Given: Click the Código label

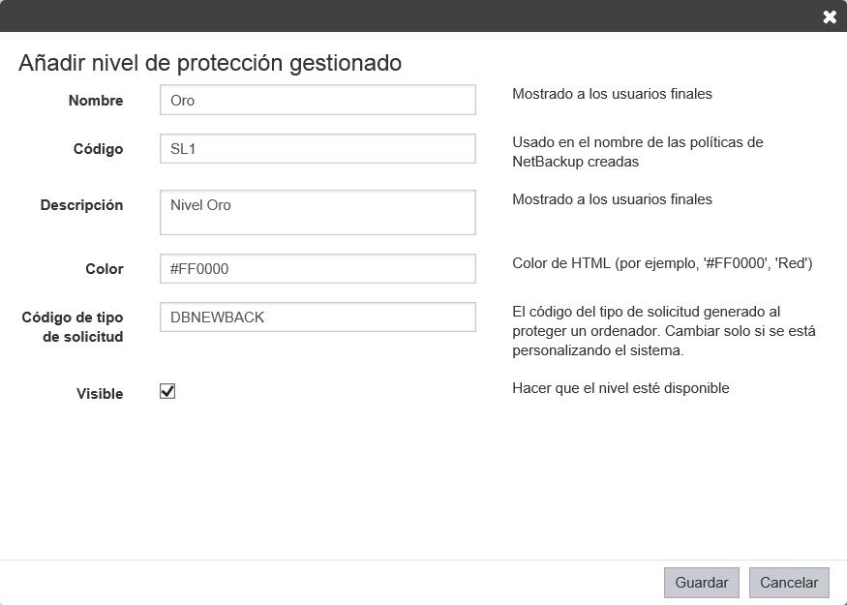Looking at the screenshot, I should 98,149.
